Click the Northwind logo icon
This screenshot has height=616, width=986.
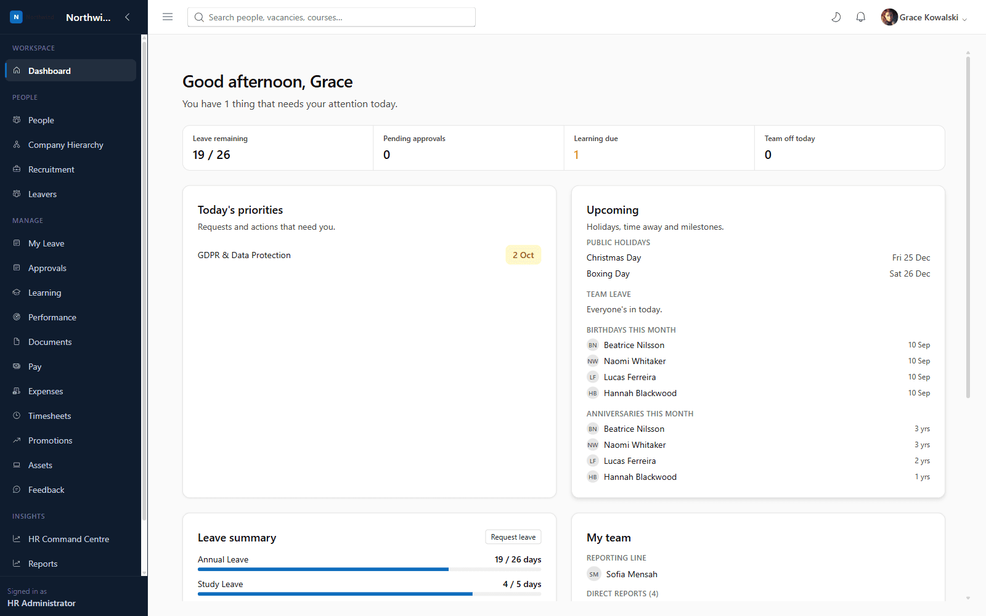tap(16, 17)
